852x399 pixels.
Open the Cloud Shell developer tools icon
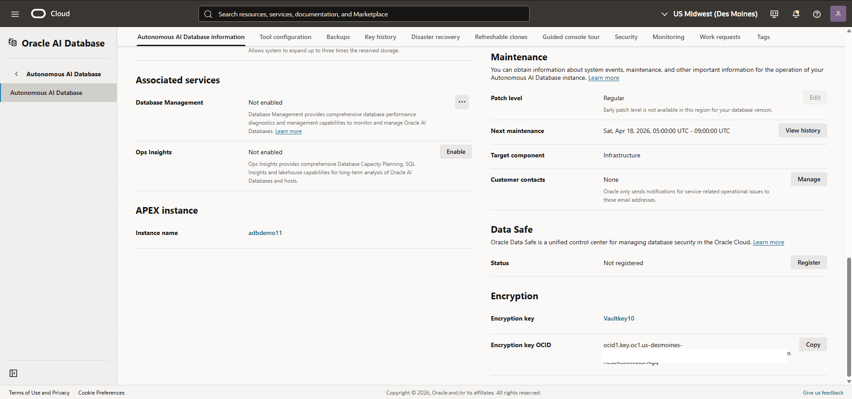click(x=774, y=14)
